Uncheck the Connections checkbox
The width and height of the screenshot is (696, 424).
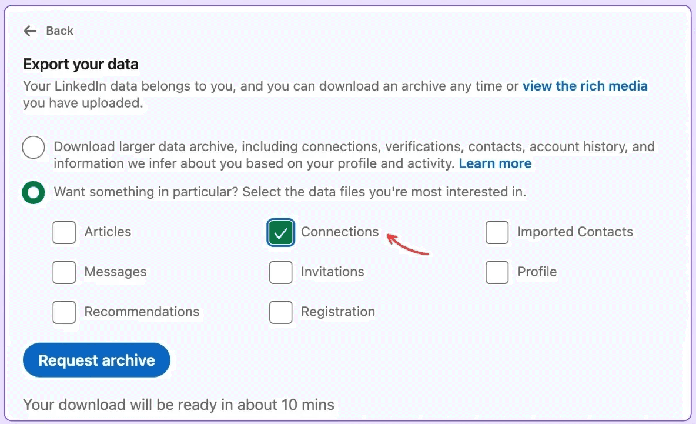click(280, 232)
